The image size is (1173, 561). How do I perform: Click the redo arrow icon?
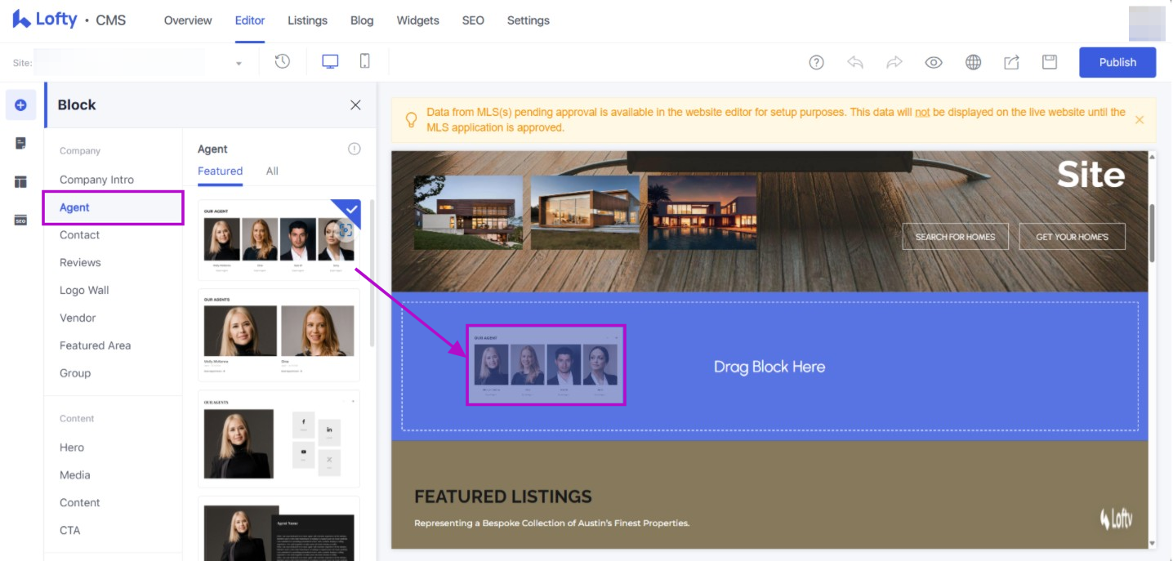894,63
